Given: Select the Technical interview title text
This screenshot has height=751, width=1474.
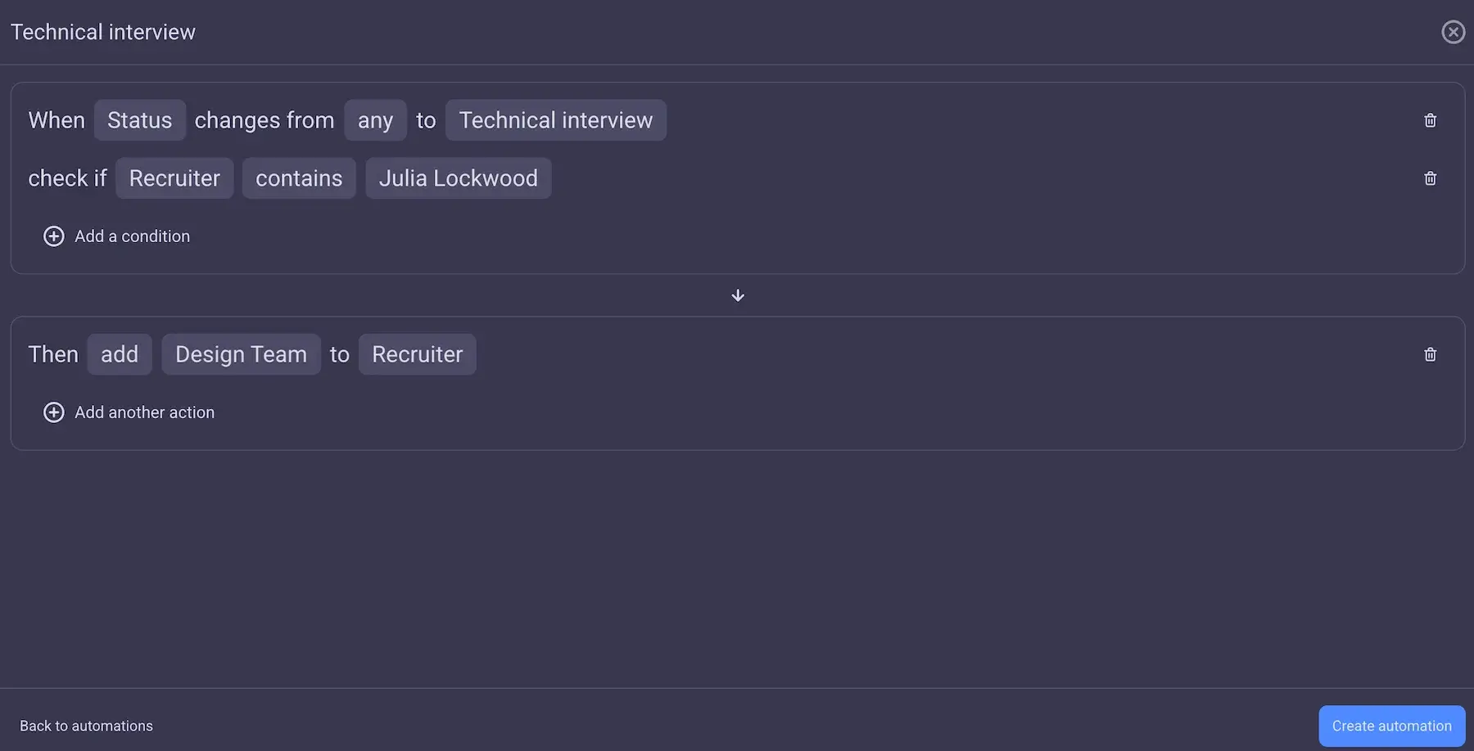Looking at the screenshot, I should 102,31.
